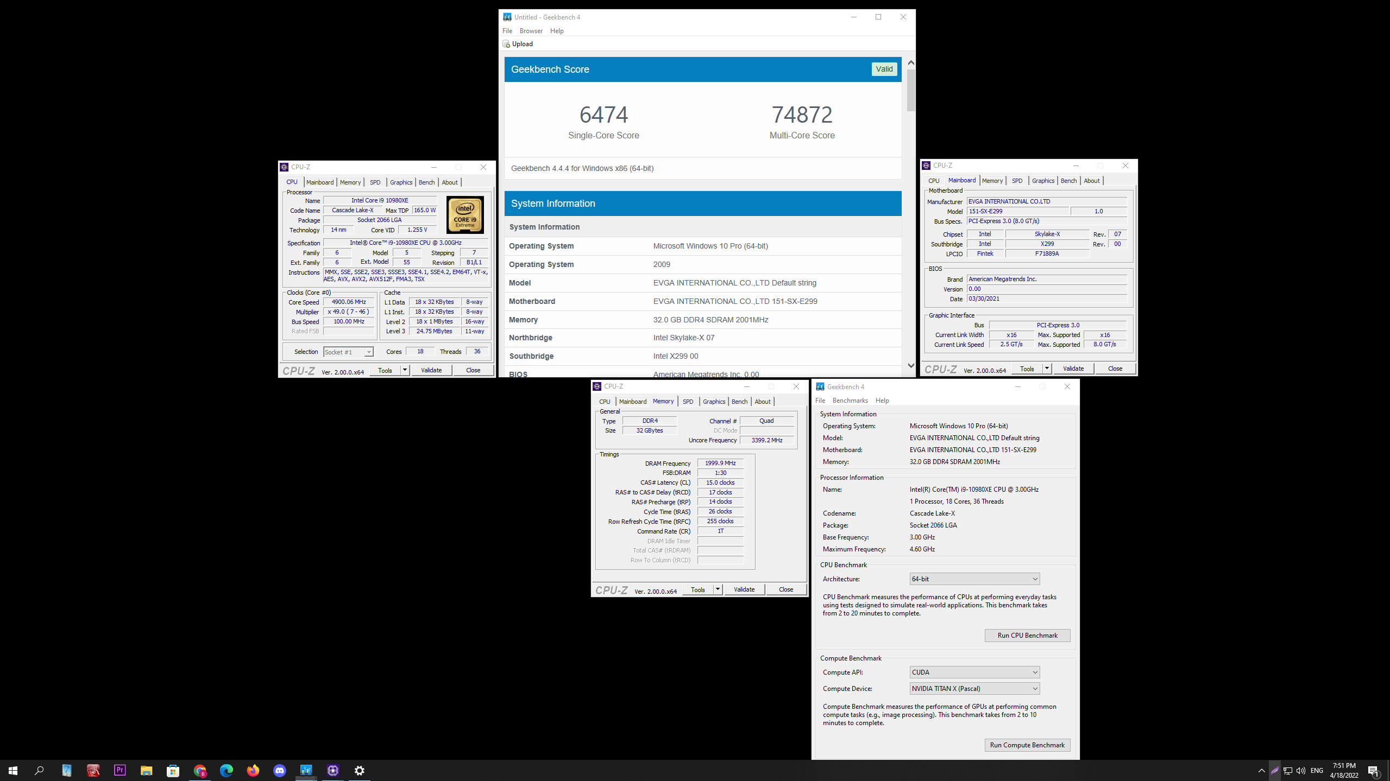Click the Single-Core Score 6474
This screenshot has height=781, width=1390.
pos(603,115)
